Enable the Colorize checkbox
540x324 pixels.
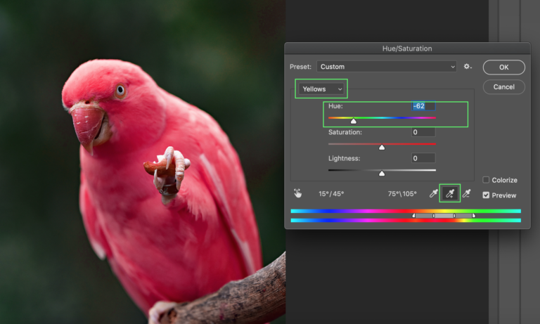point(486,180)
